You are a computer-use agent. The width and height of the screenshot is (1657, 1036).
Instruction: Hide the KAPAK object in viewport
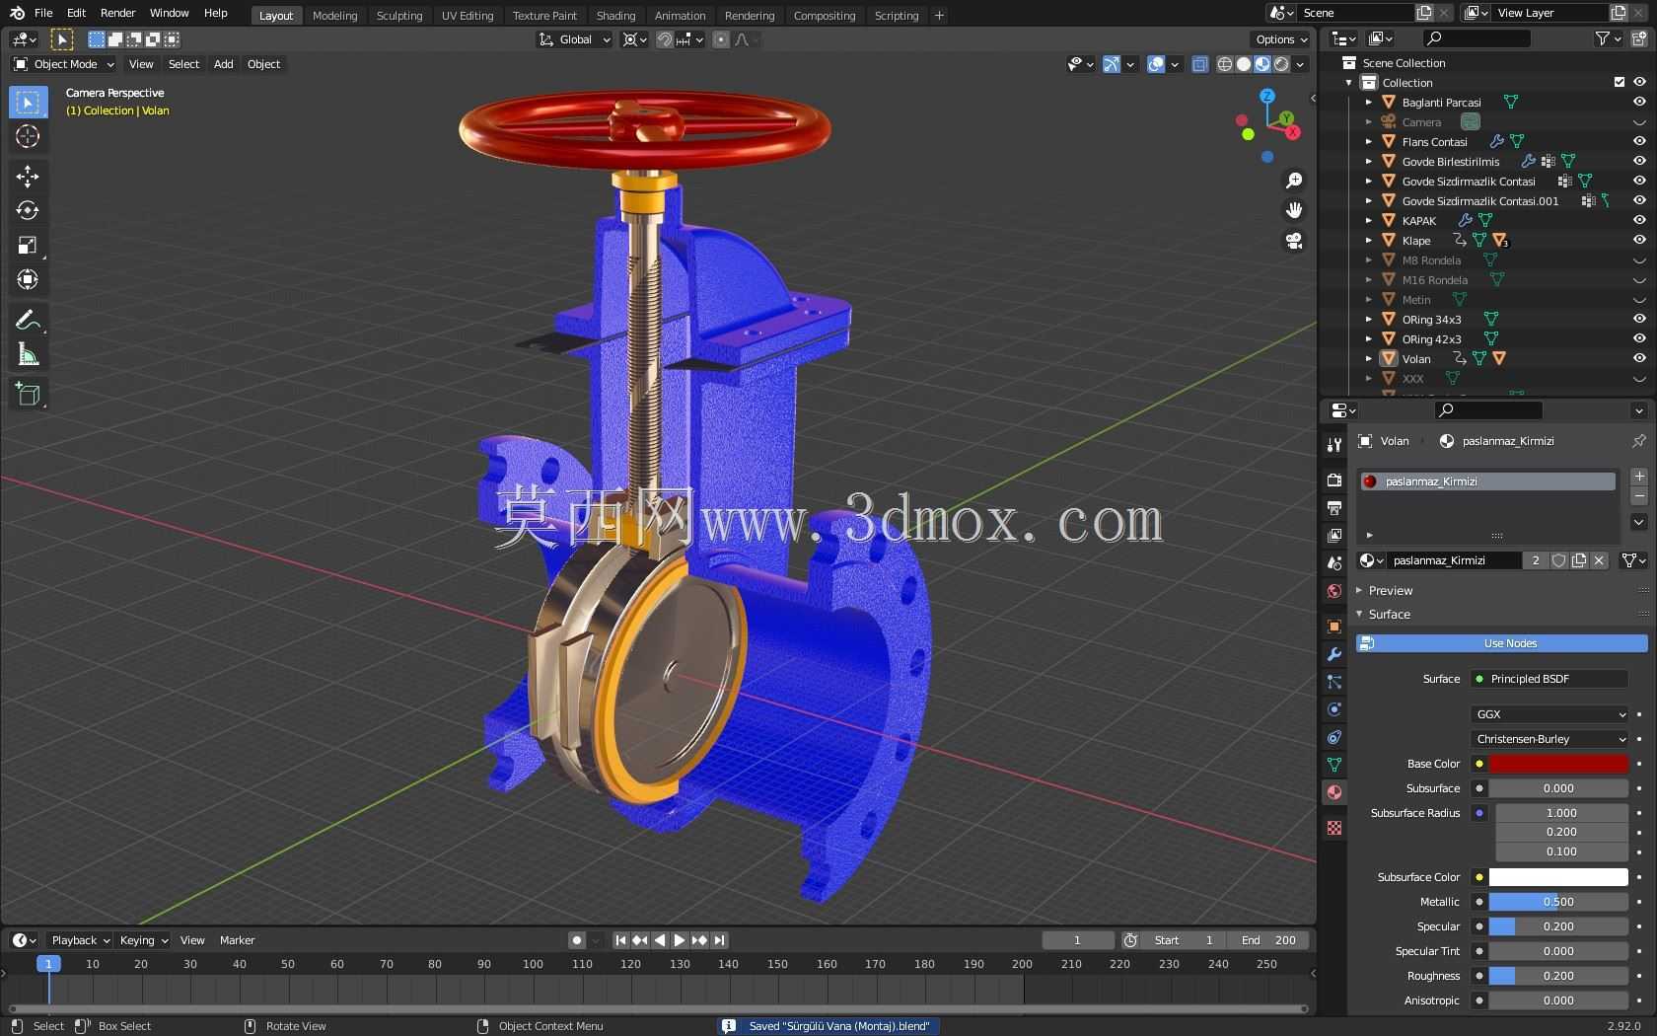[x=1639, y=220]
